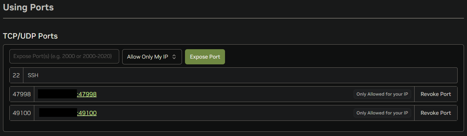Click the up-down chevron icon in dropdown
Screen dimensions: 467x136
174,57
